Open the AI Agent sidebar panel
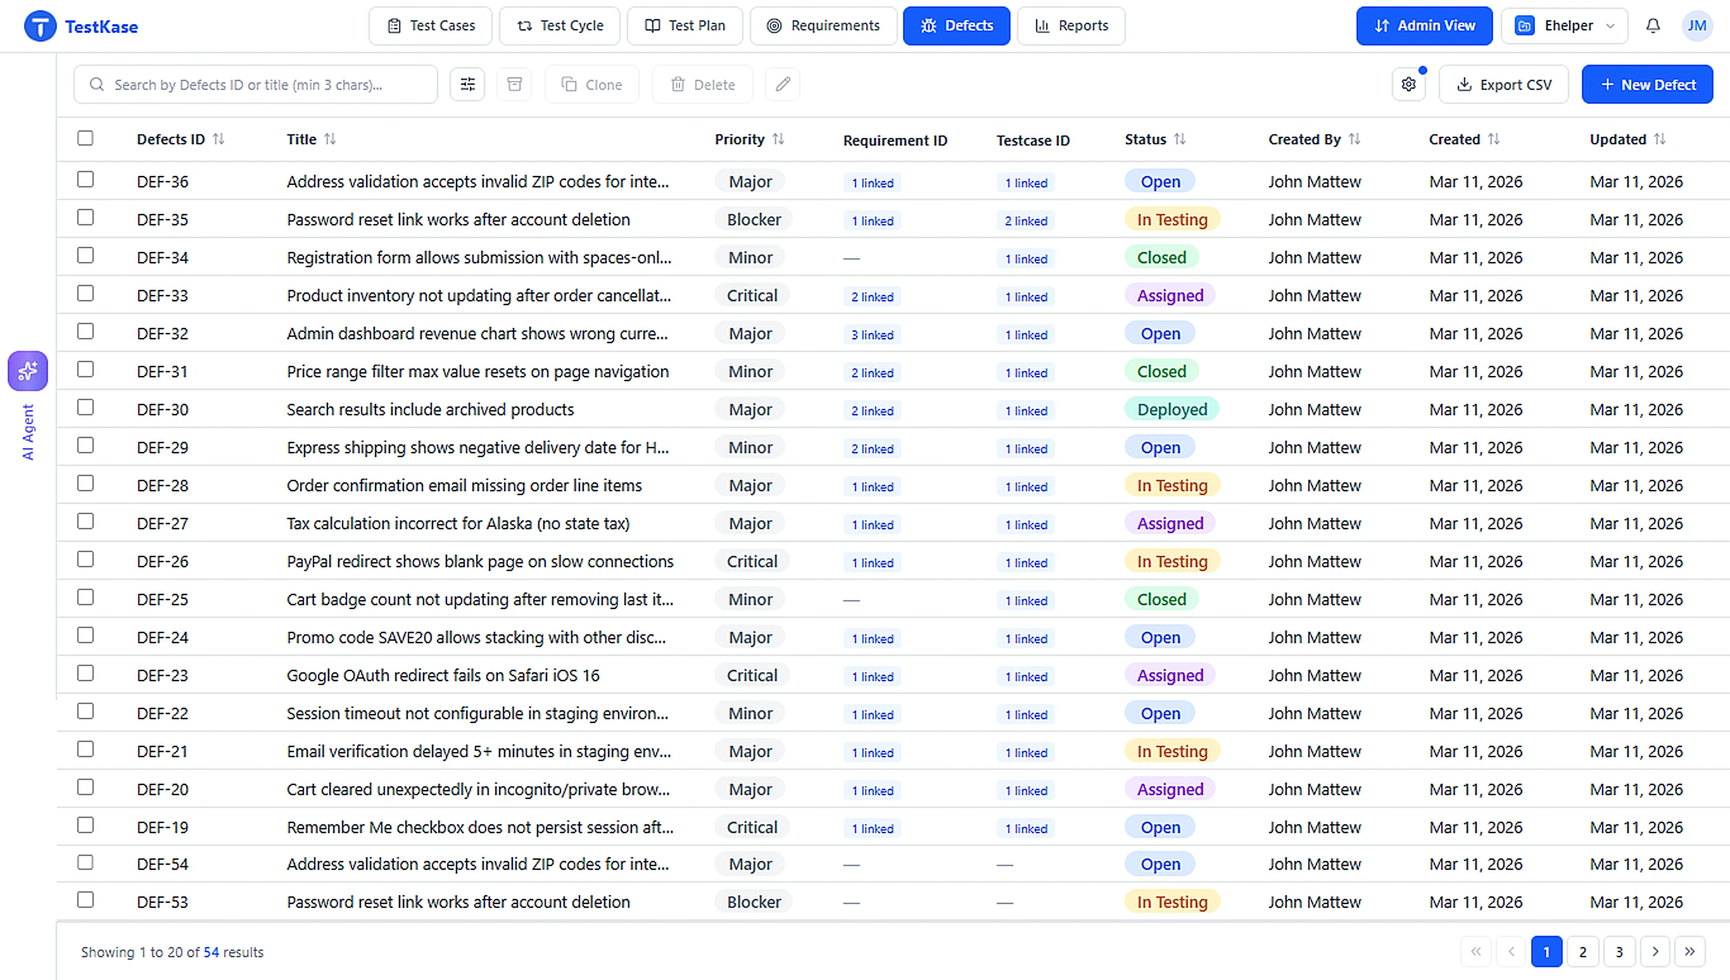This screenshot has width=1730, height=980. (28, 370)
